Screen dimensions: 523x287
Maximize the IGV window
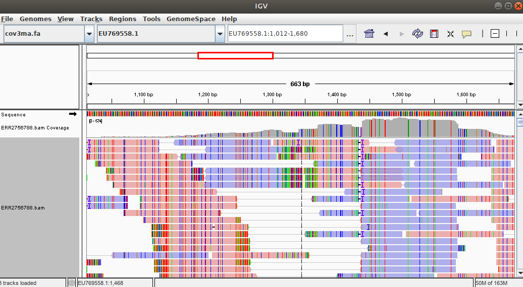pyautogui.click(x=508, y=6)
